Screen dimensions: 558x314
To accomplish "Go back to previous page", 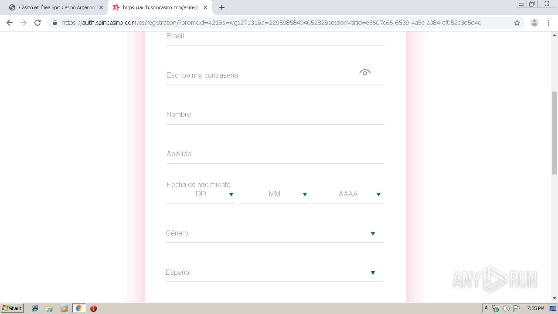I will click(x=10, y=23).
